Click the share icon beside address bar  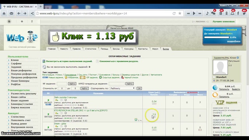(x=32, y=13)
